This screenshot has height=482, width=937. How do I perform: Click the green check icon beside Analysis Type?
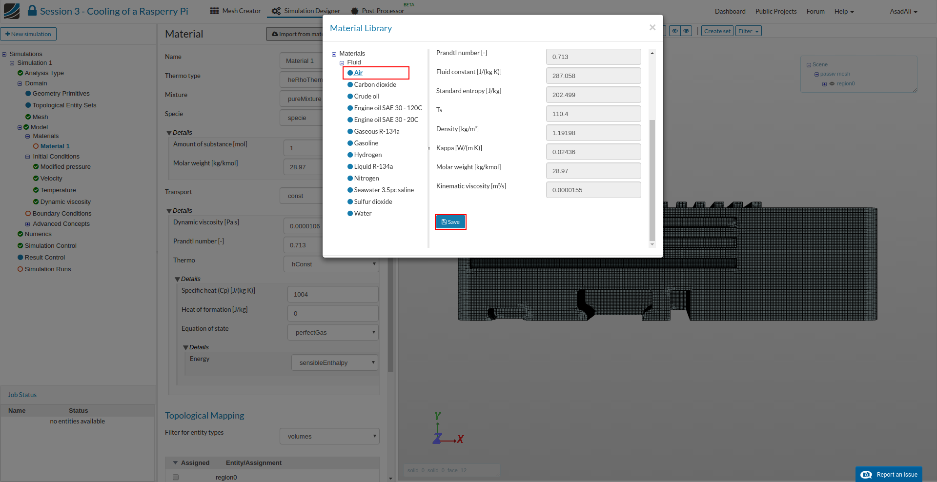tap(20, 73)
